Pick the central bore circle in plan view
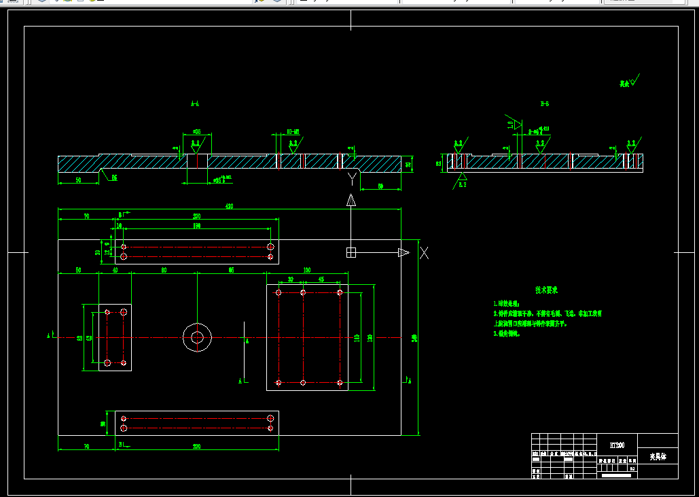The width and height of the screenshot is (699, 497). click(197, 338)
